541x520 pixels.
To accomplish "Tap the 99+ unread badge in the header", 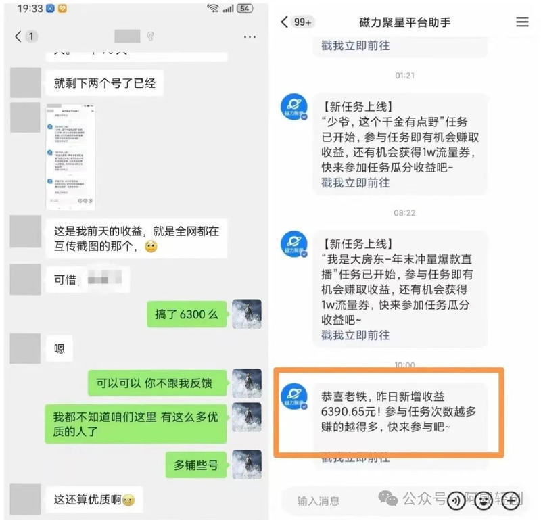I will [302, 22].
